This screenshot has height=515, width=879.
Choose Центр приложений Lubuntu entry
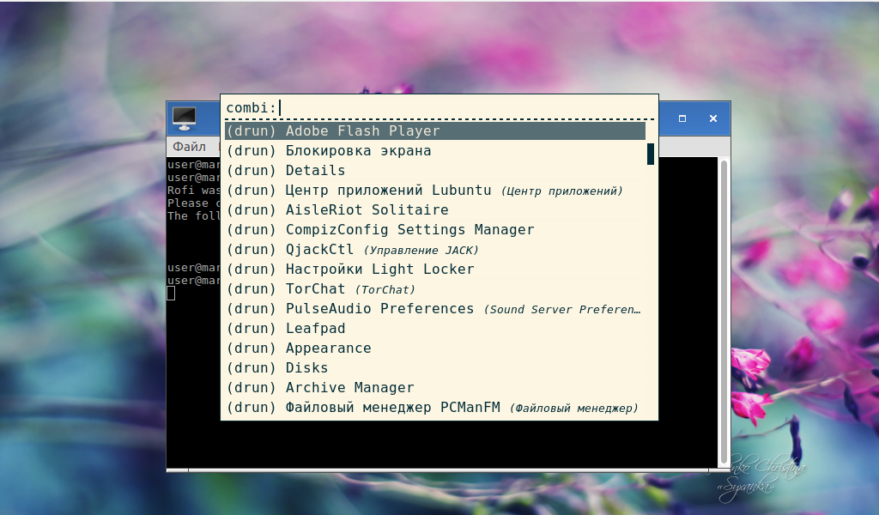pyautogui.click(x=435, y=190)
